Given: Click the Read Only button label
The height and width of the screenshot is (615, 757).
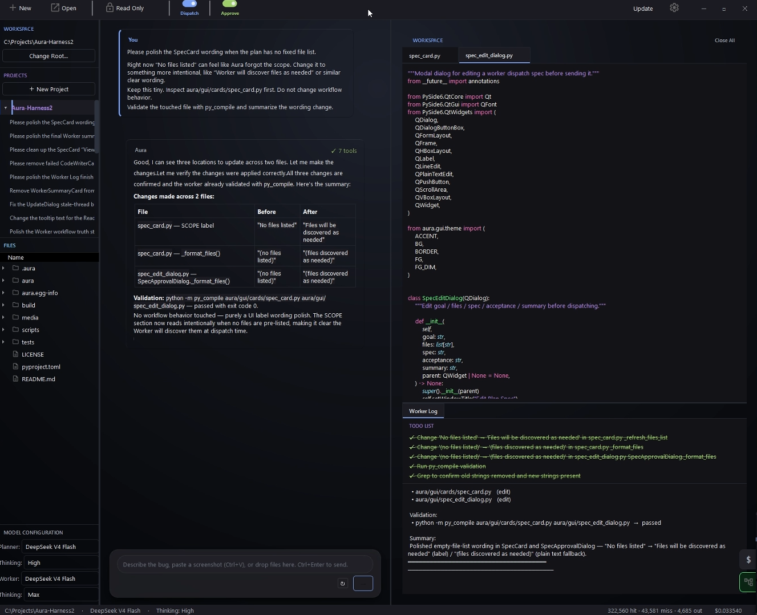Looking at the screenshot, I should pyautogui.click(x=130, y=8).
